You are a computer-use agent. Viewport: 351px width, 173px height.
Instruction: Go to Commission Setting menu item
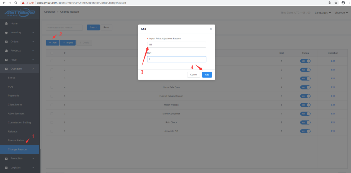click(19, 123)
